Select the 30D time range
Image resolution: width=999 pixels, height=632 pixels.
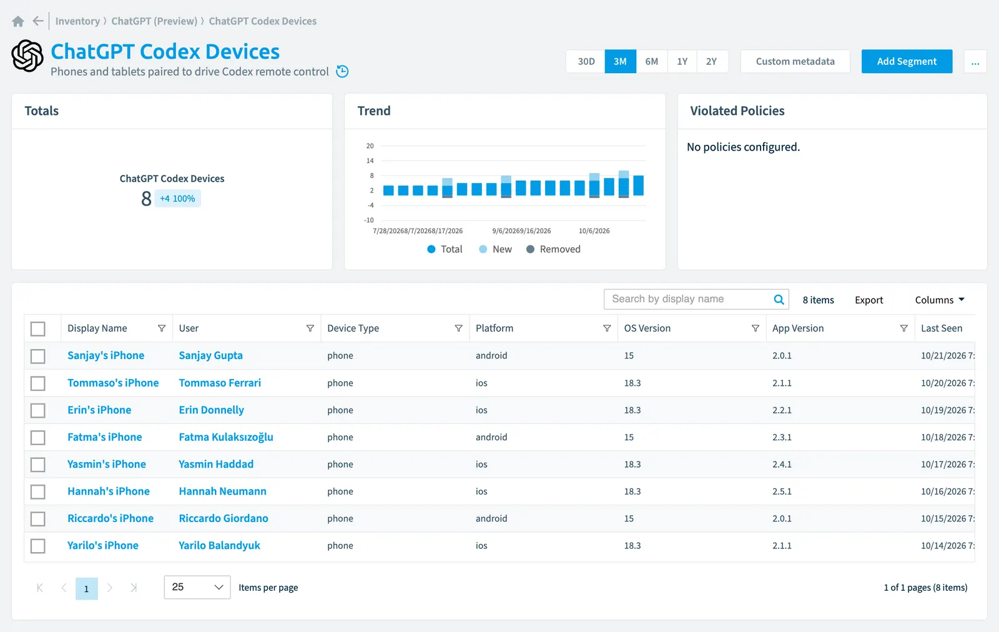click(586, 61)
